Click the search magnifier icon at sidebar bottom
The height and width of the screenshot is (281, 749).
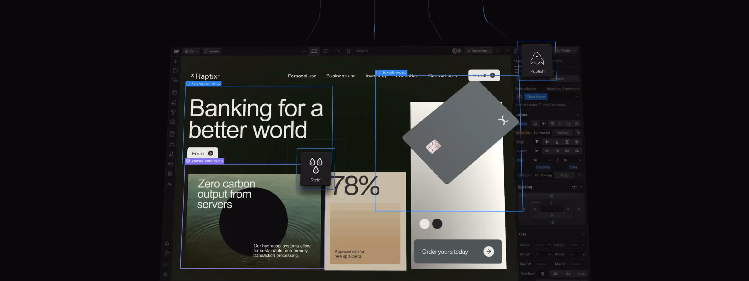pyautogui.click(x=165, y=275)
